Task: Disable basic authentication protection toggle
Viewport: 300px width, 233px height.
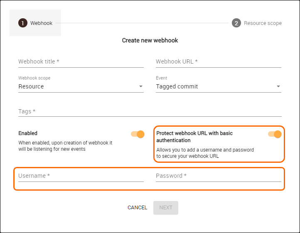Action: (275, 134)
